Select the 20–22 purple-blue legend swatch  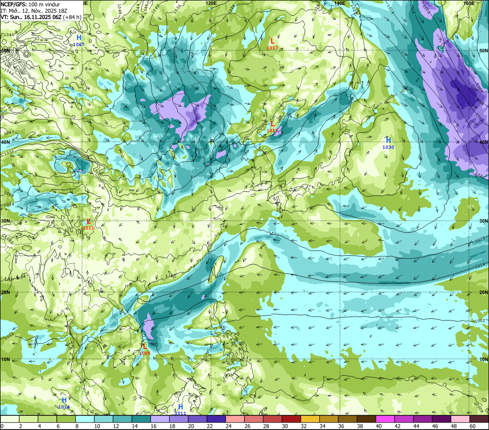(x=198, y=419)
